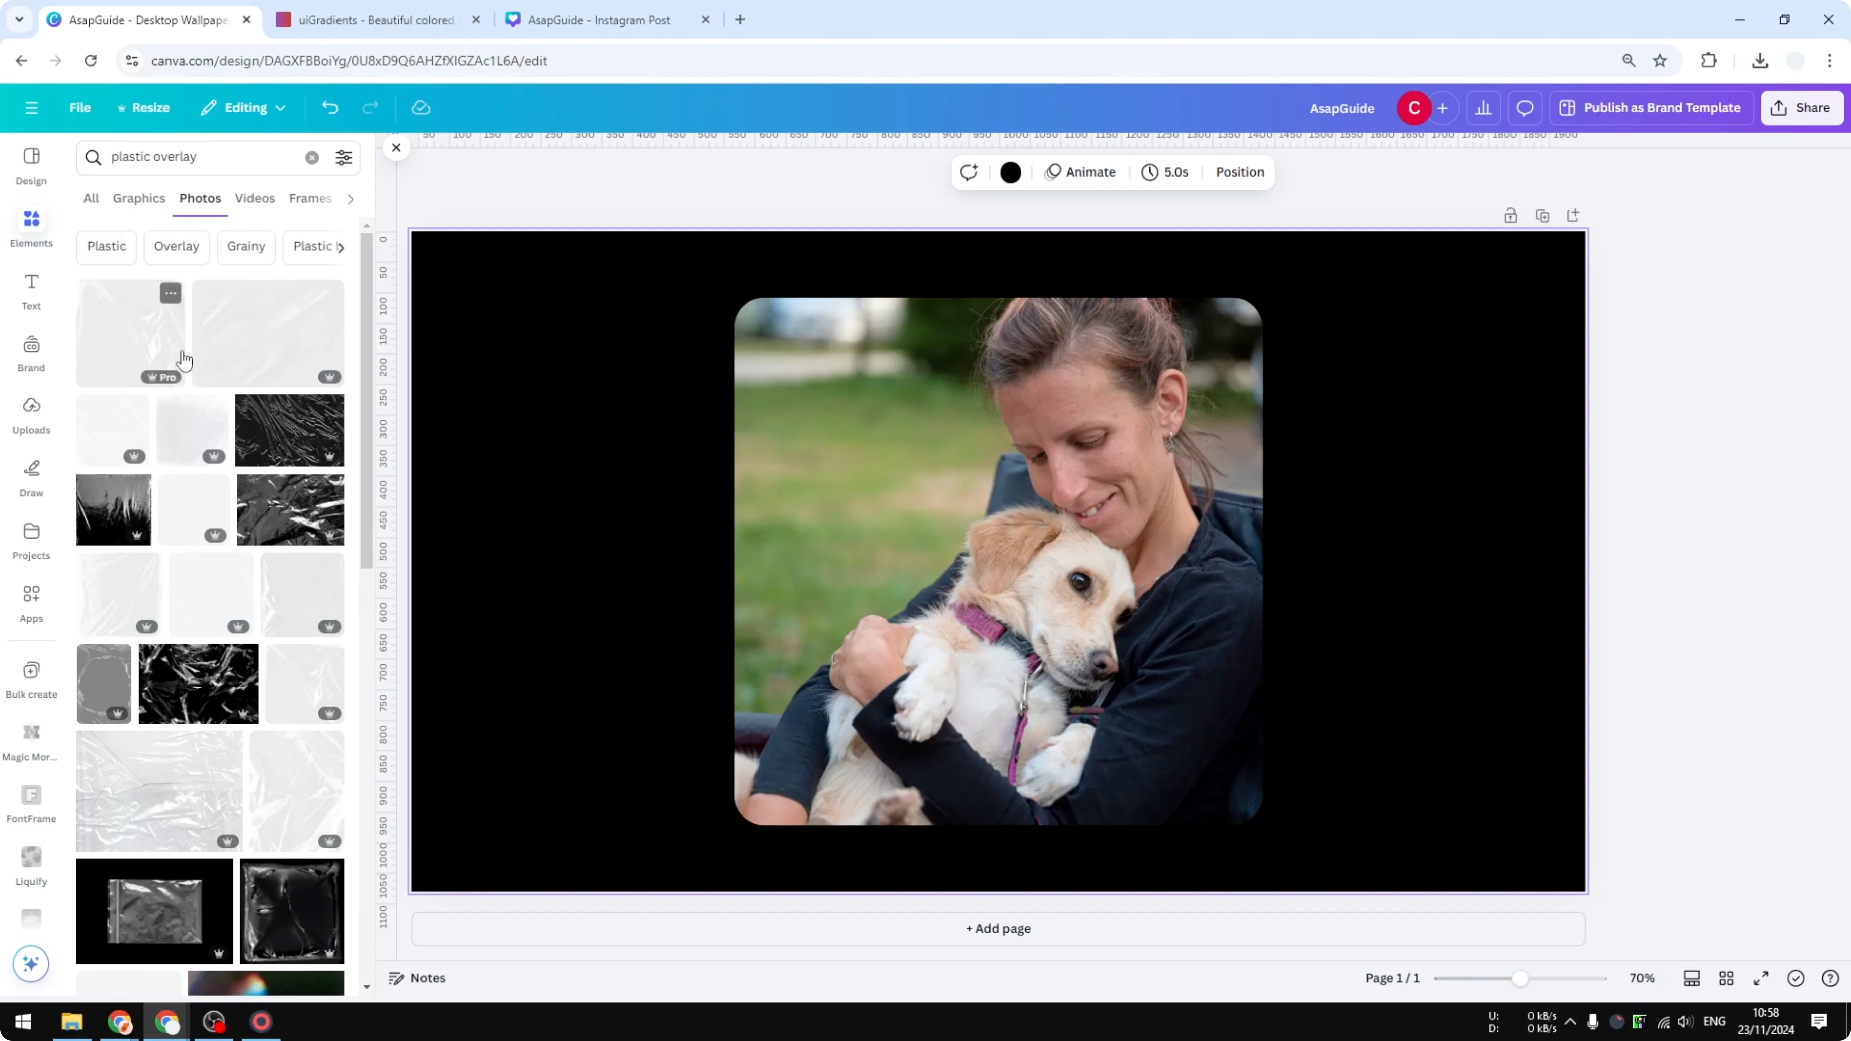Open comments via the speech bubble icon
This screenshot has height=1041, width=1851.
(1525, 108)
